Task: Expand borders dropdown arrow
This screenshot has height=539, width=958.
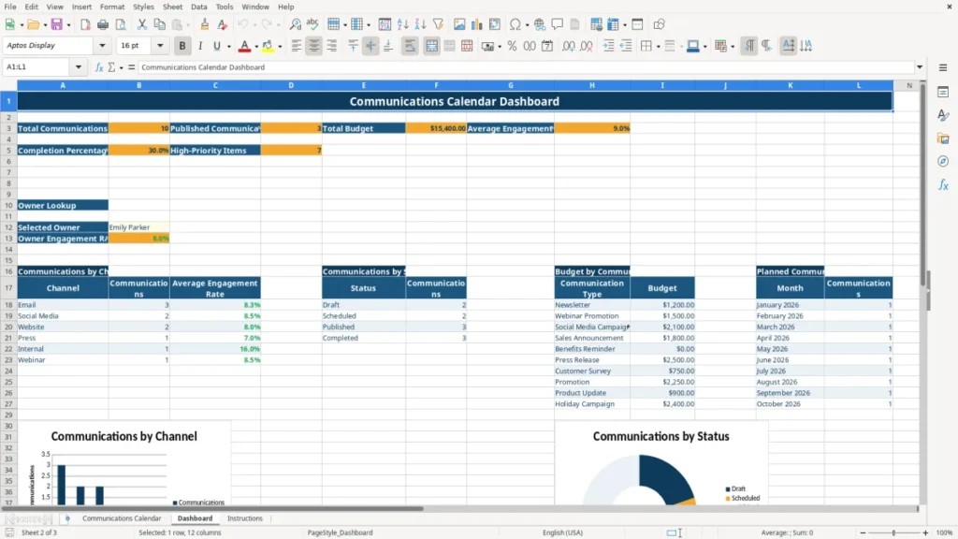Action: click(658, 47)
